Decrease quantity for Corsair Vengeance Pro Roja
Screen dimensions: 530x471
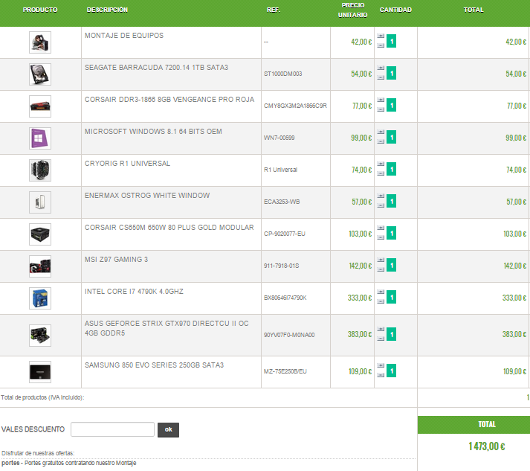pyautogui.click(x=381, y=109)
